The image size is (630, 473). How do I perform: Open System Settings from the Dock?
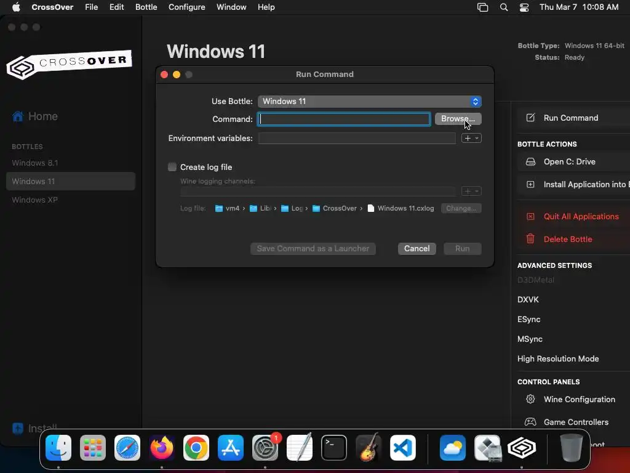click(265, 448)
